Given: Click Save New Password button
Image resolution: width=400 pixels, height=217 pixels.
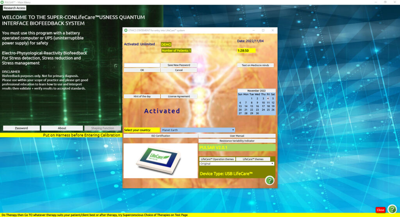Looking at the screenshot, I should click(179, 65).
